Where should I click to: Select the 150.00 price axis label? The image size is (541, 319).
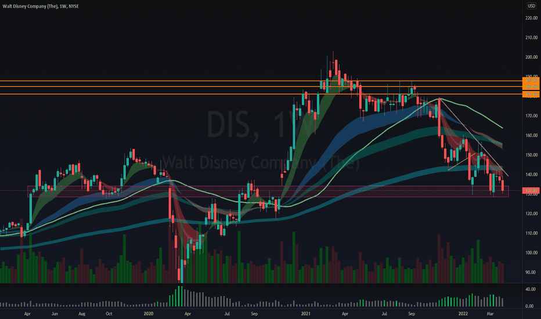pos(531,155)
